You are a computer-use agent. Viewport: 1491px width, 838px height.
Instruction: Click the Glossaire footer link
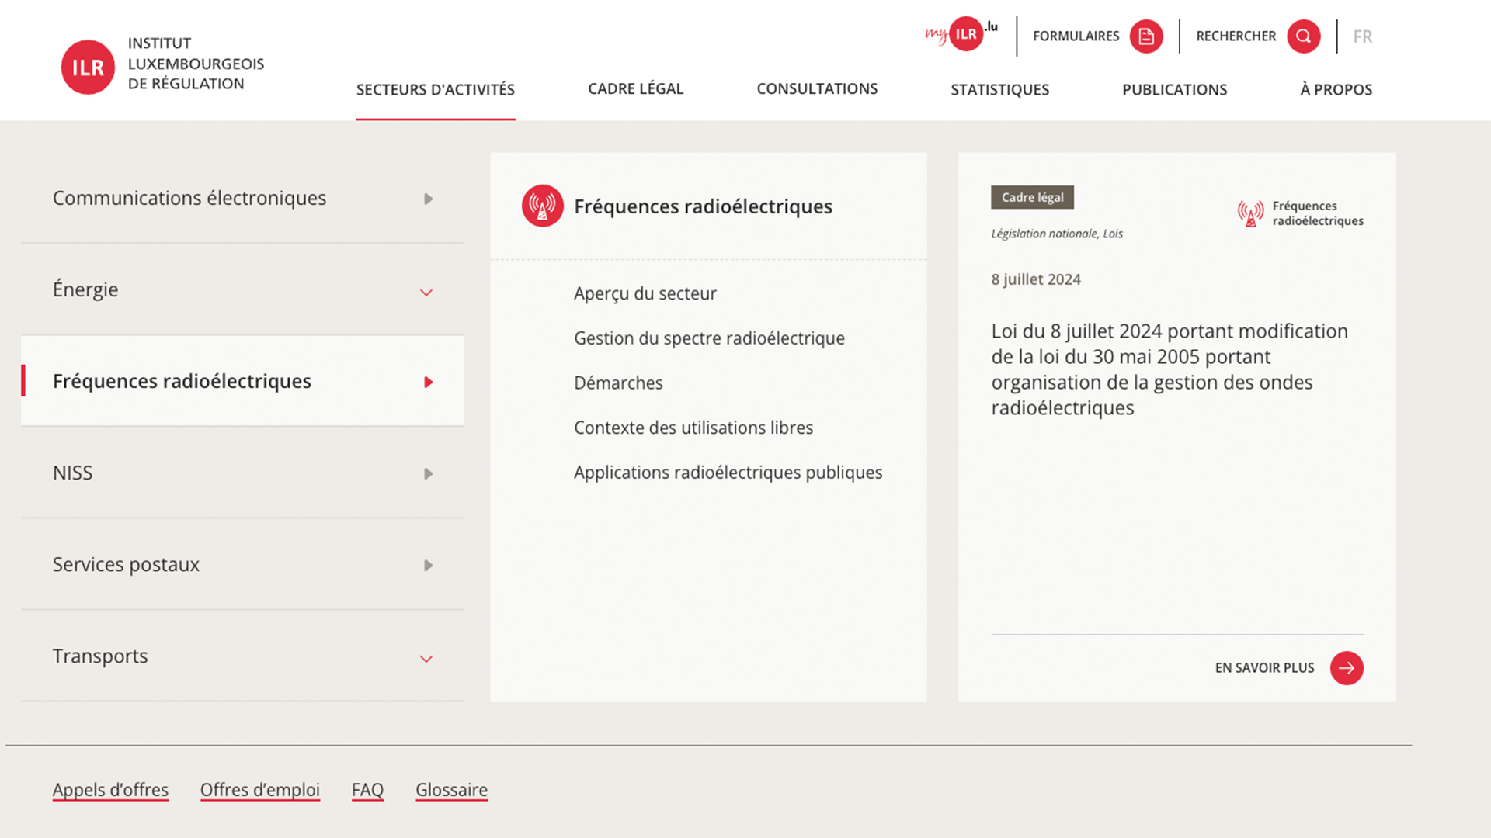[x=451, y=790]
